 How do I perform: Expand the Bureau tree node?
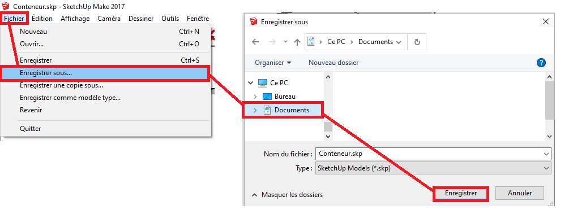pos(255,97)
